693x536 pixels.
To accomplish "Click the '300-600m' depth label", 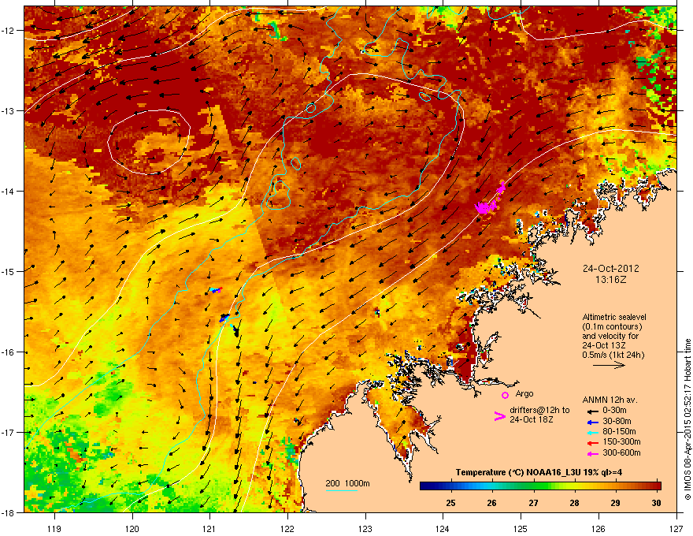I will click(622, 452).
